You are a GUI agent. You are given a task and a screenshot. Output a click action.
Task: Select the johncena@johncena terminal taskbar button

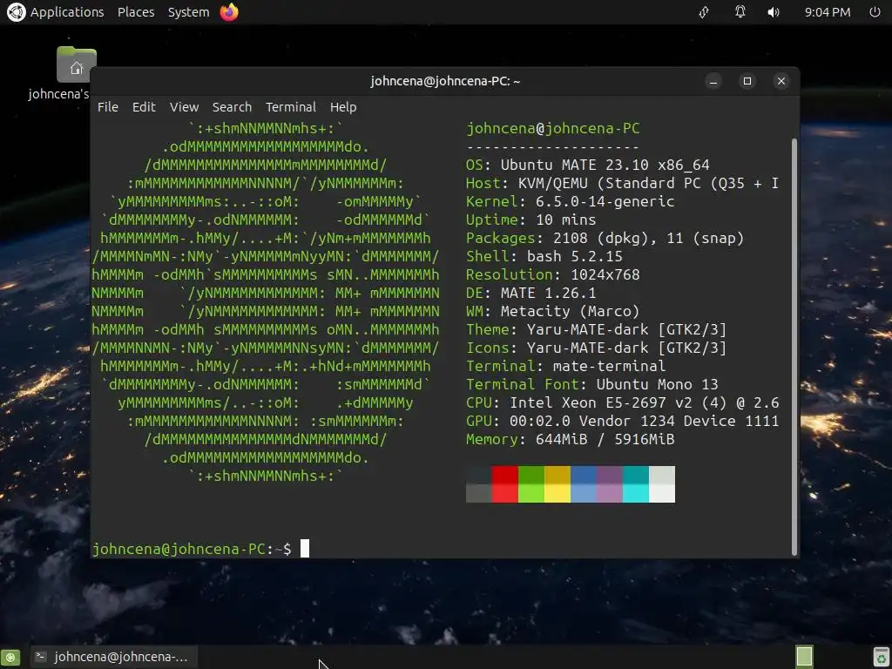112,657
